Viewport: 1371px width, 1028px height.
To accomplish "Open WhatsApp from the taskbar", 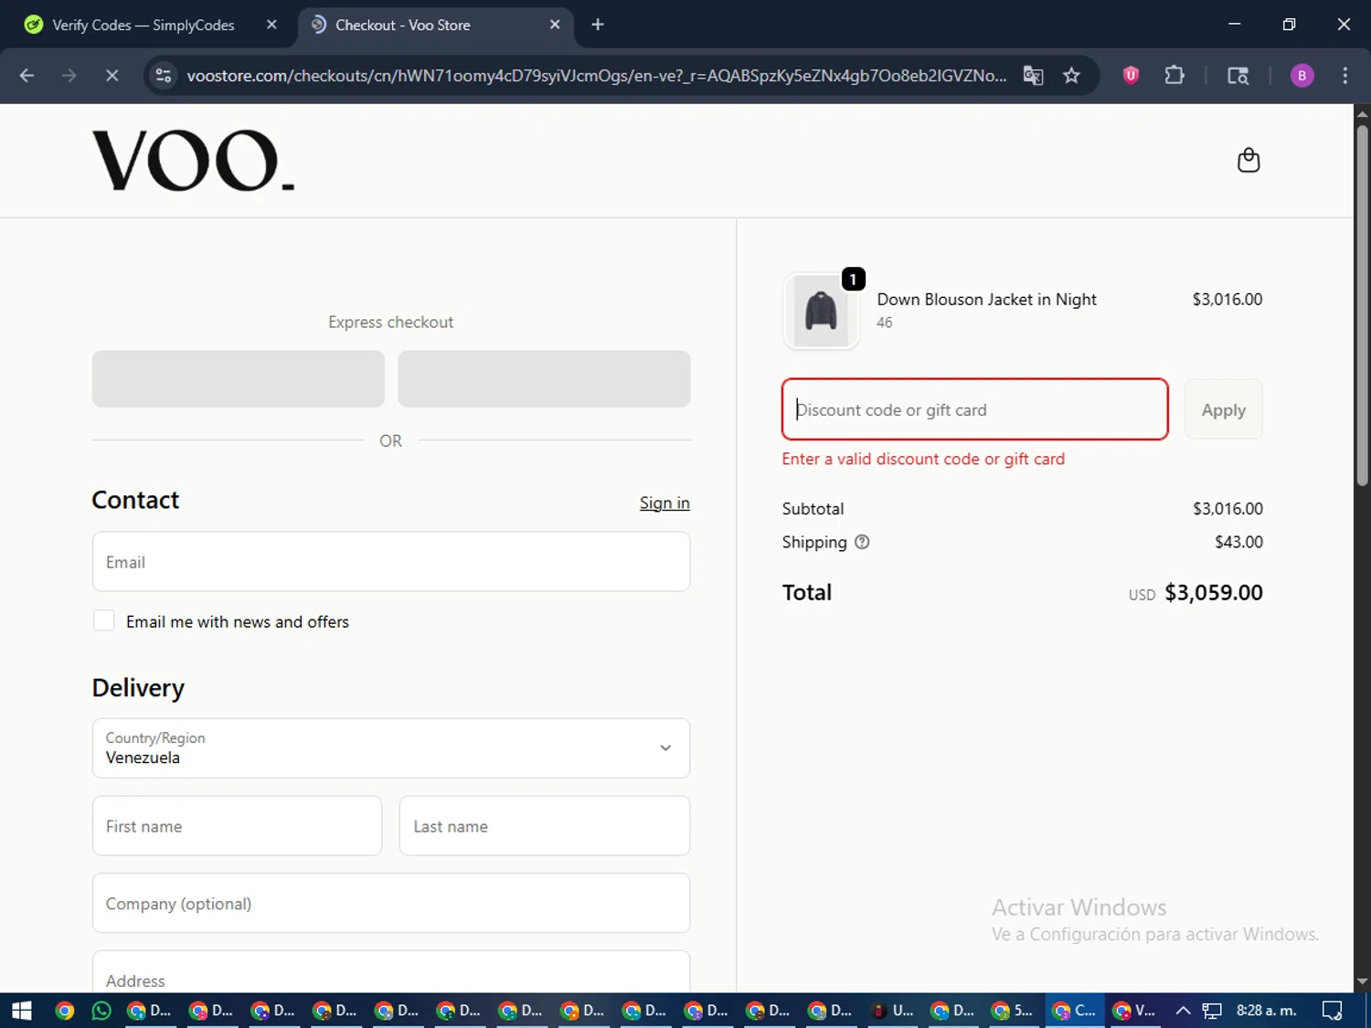I will tap(101, 1011).
